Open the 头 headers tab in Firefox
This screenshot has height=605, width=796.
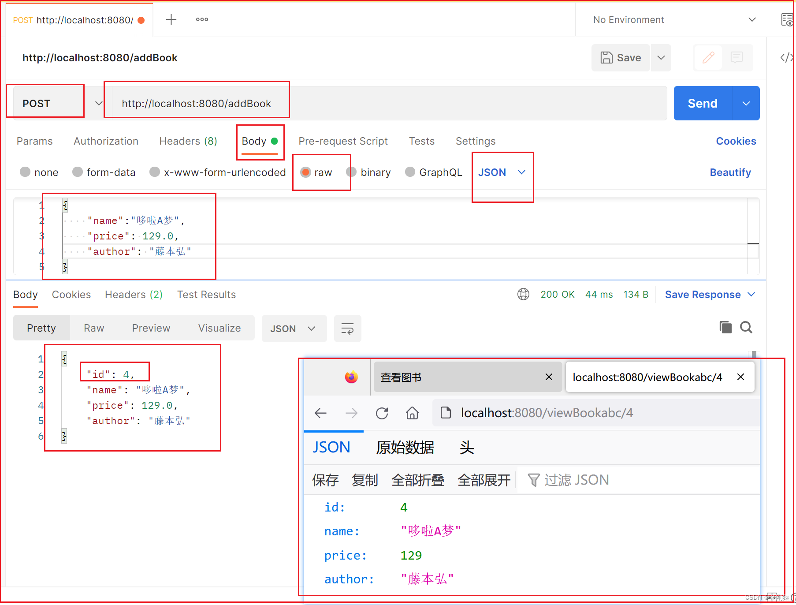pos(467,448)
